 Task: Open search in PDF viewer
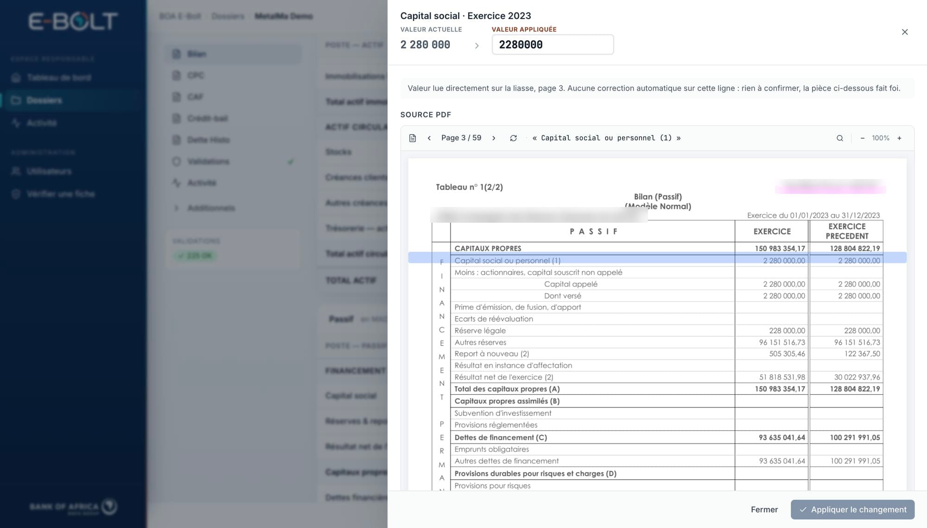pos(839,138)
